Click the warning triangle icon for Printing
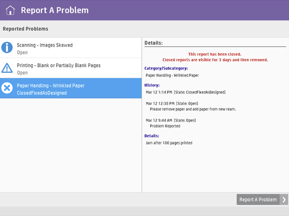This screenshot has height=216, width=289. point(7,68)
